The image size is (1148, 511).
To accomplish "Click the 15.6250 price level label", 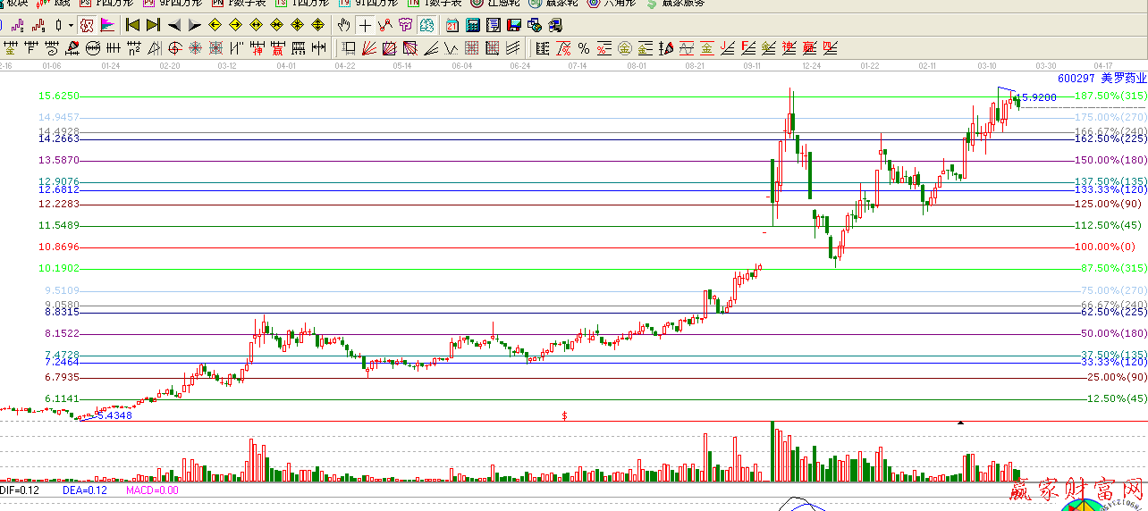I will [x=60, y=96].
